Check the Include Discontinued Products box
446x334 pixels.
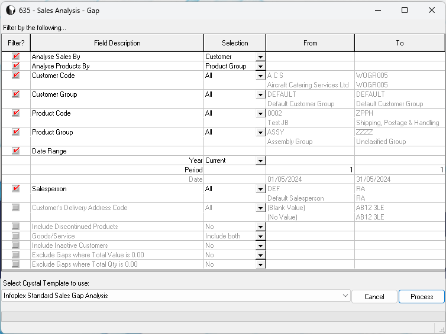tap(16, 227)
